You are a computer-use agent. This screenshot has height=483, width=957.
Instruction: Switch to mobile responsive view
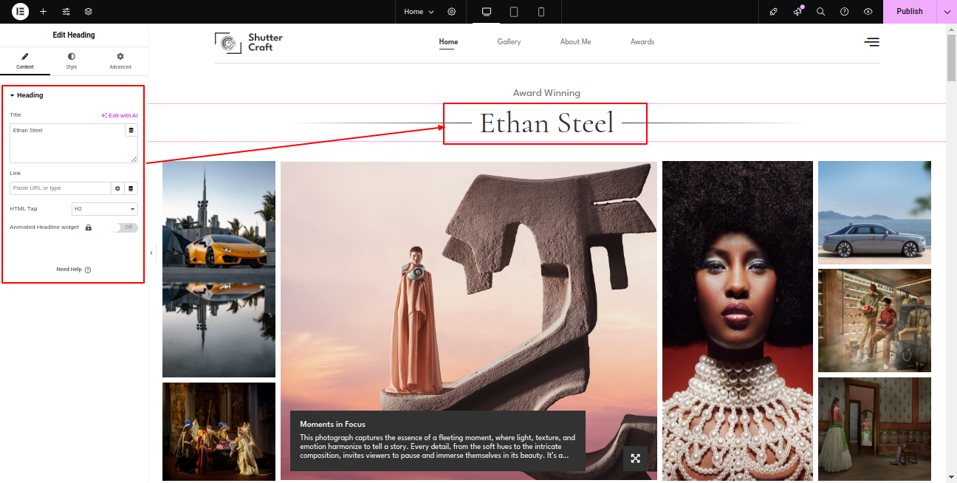pos(541,12)
